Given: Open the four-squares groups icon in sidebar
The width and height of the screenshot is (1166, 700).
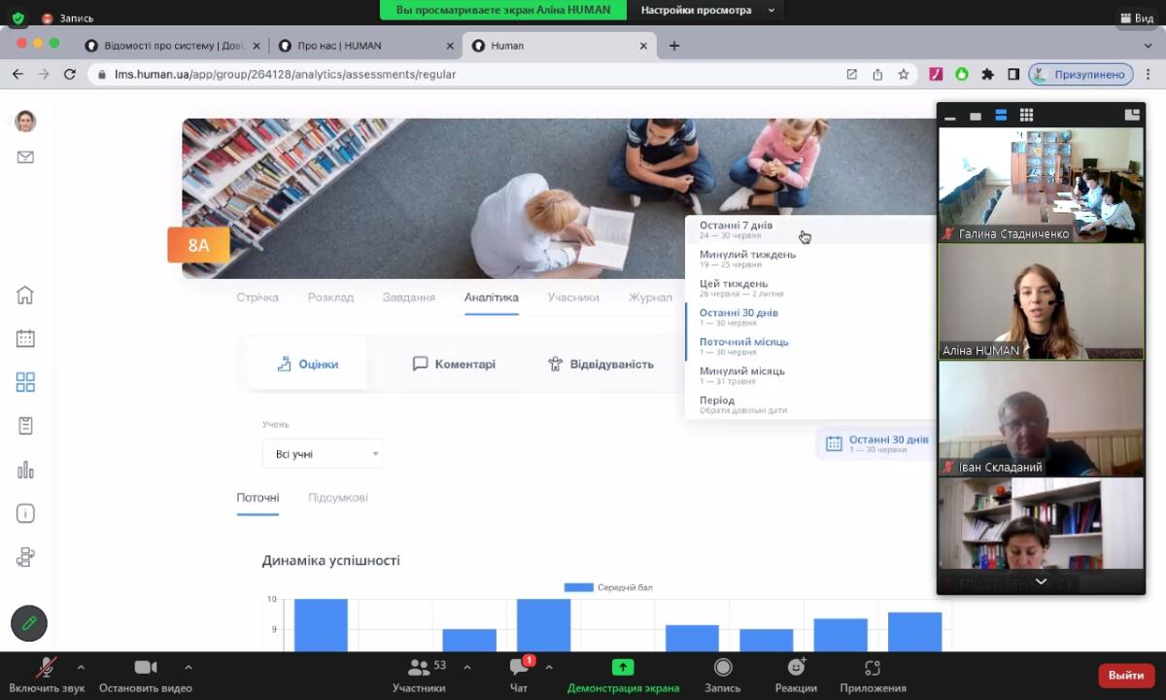Looking at the screenshot, I should (x=25, y=382).
